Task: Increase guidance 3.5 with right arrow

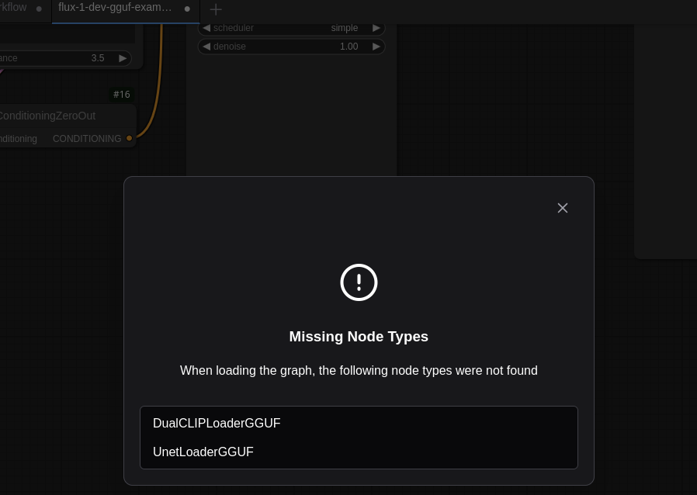Action: click(123, 58)
